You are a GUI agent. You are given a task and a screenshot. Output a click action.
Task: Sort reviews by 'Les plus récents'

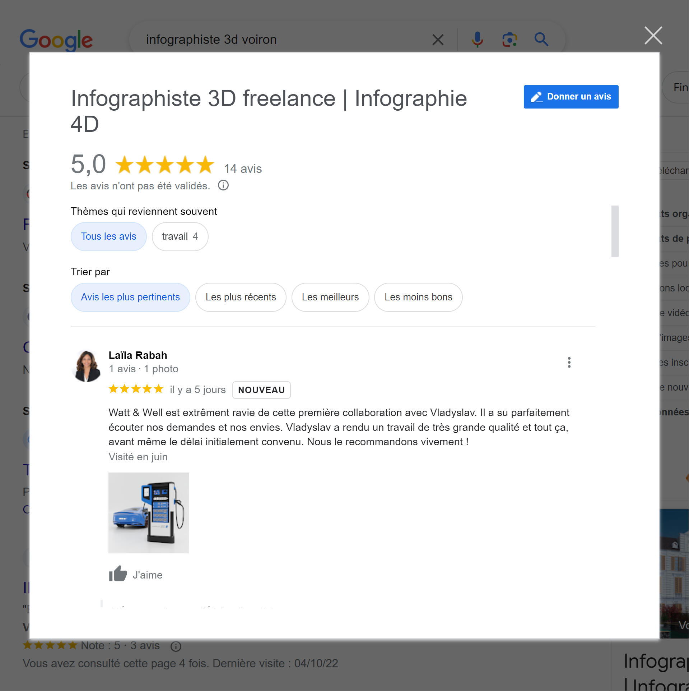click(241, 297)
